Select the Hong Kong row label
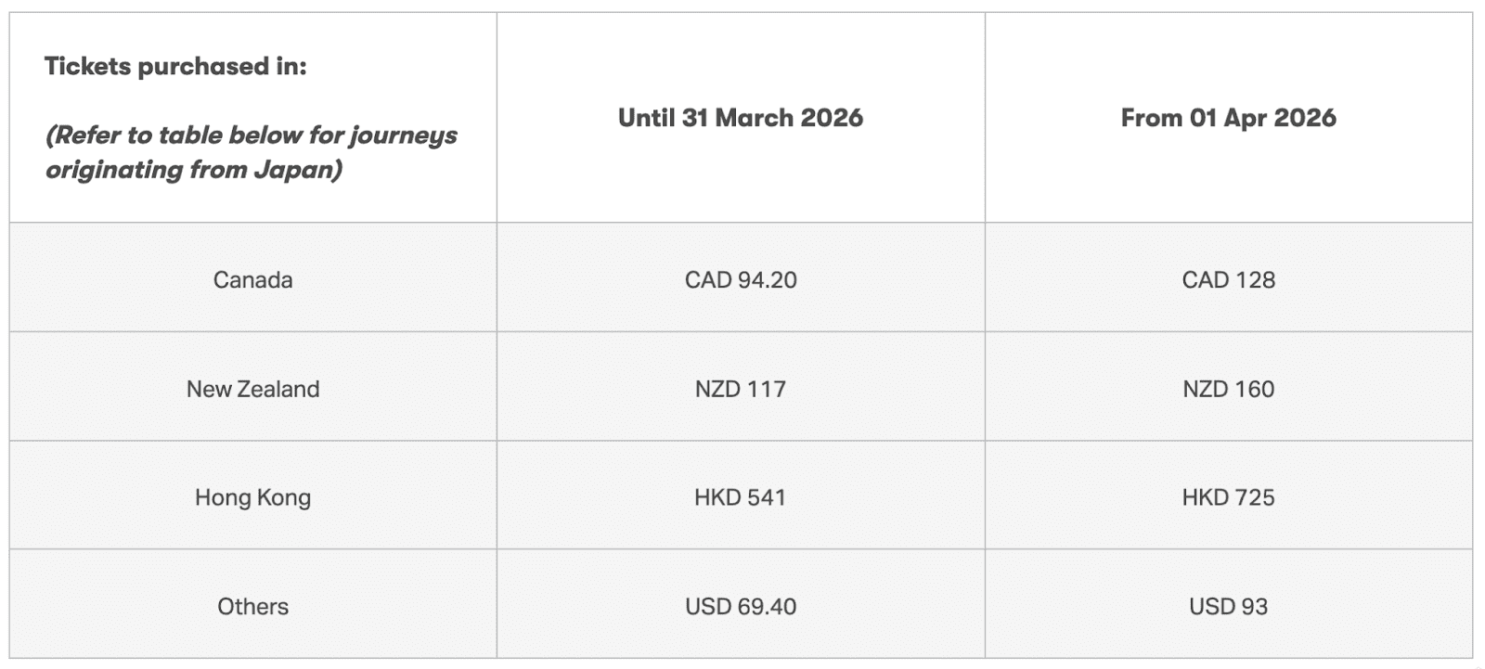 click(252, 497)
